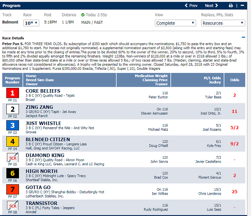Select the horse name CORE BELIEFS
Screen dimensions: 251x216
coord(43,92)
